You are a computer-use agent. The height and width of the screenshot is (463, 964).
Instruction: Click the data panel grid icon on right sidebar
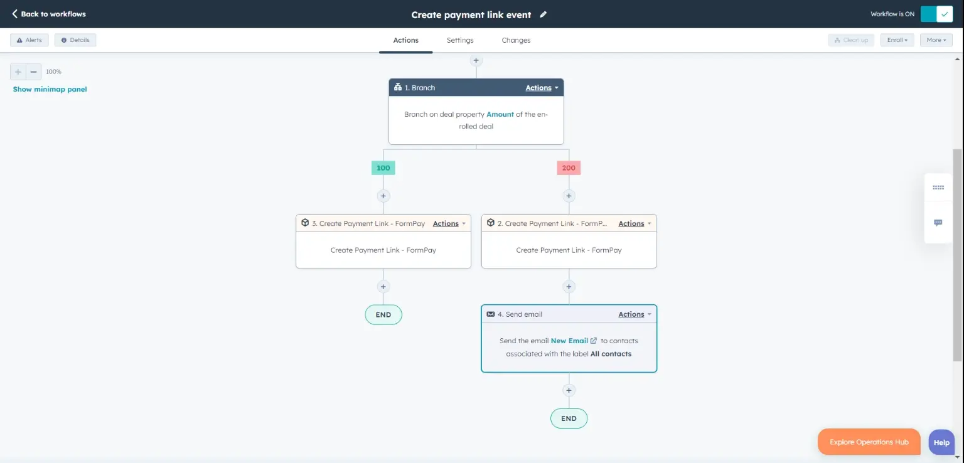tap(938, 187)
